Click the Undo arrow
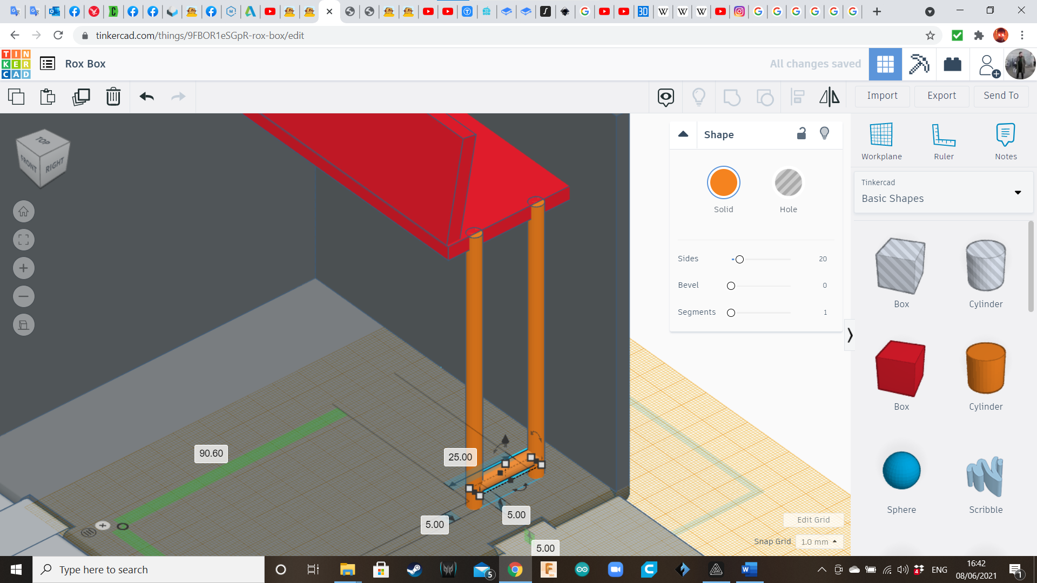Screen dimensions: 1037x583 tap(146, 97)
